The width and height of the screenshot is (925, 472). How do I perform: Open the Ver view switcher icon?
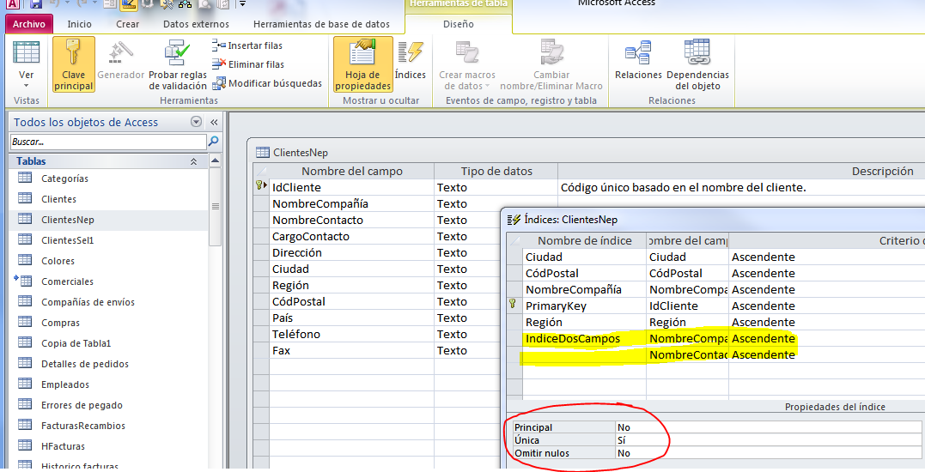coord(26,53)
